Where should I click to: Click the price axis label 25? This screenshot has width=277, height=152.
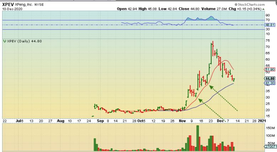(268, 103)
